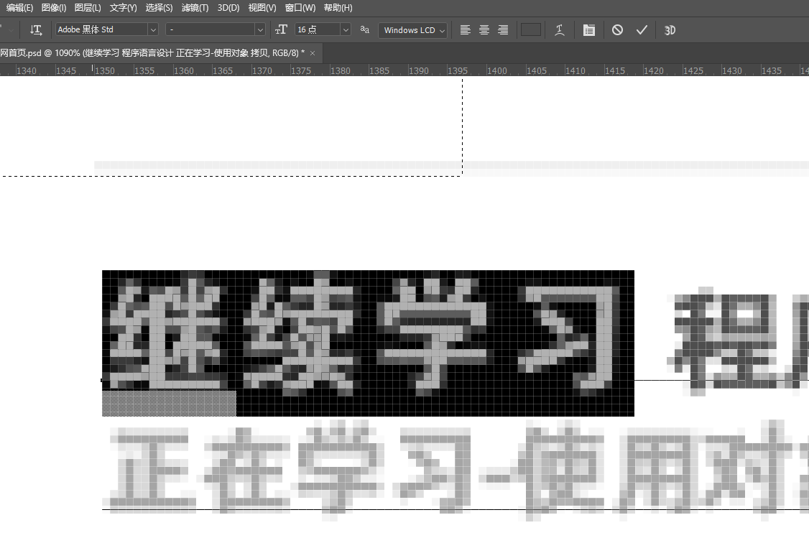Click the 16 点 font size field
Image resolution: width=809 pixels, height=538 pixels.
click(x=318, y=29)
